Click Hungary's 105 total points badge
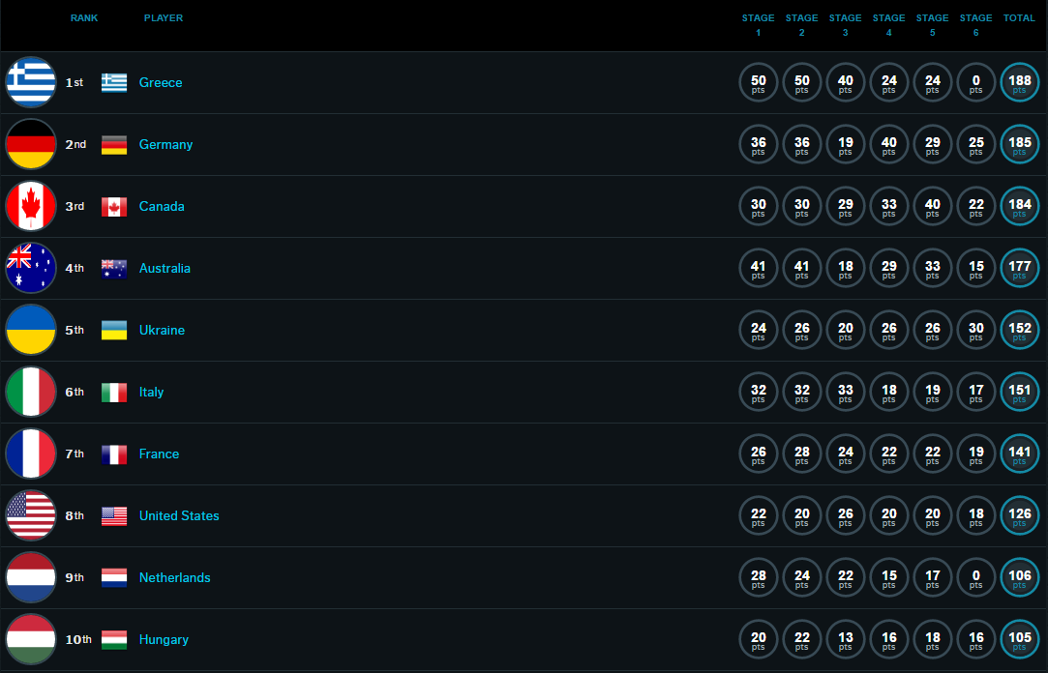The height and width of the screenshot is (673, 1048). (x=1019, y=639)
